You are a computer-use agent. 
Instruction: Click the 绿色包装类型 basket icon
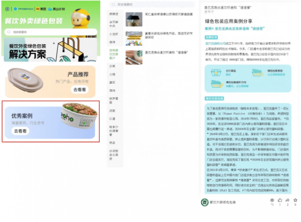click(257, 72)
